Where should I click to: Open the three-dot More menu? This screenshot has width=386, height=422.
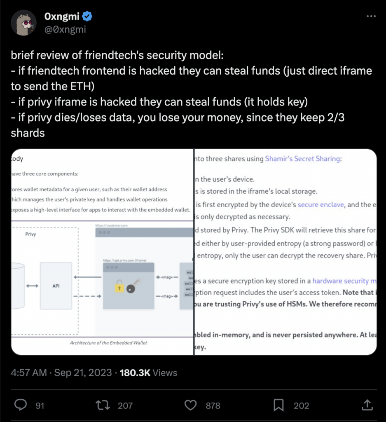[x=371, y=16]
